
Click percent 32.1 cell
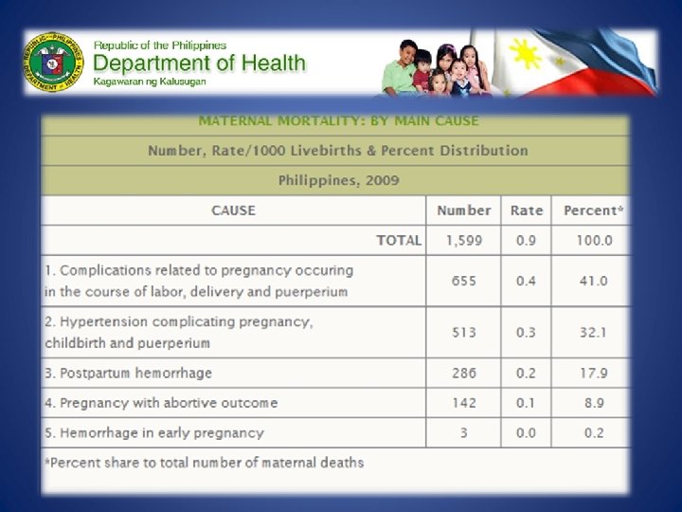tap(593, 333)
